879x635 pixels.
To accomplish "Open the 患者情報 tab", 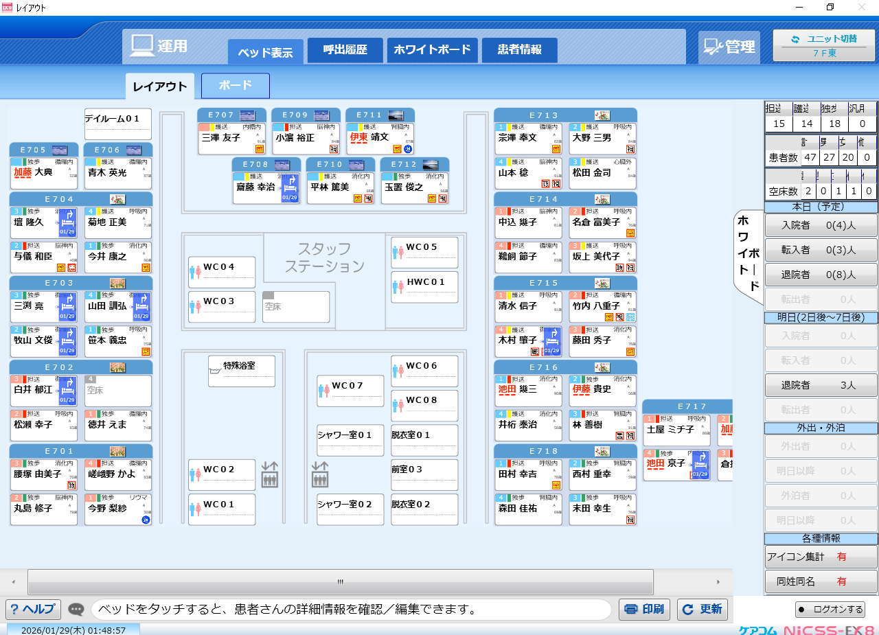I will 520,50.
